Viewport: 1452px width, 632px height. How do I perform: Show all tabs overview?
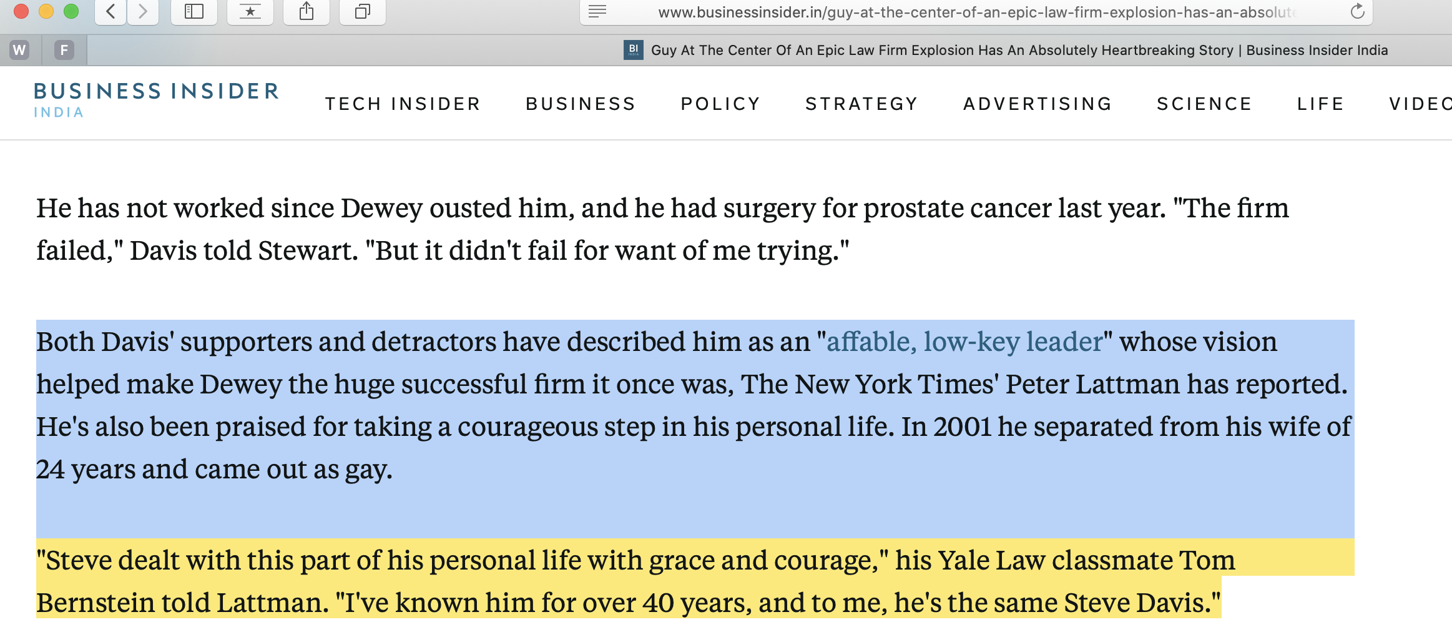pyautogui.click(x=363, y=11)
